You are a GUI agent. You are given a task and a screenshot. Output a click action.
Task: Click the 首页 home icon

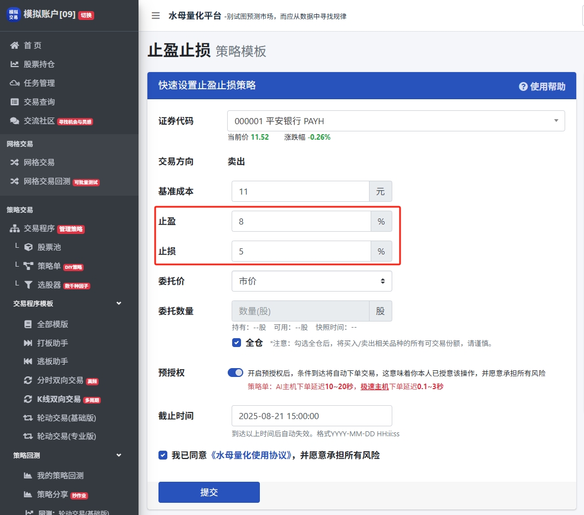pos(14,45)
